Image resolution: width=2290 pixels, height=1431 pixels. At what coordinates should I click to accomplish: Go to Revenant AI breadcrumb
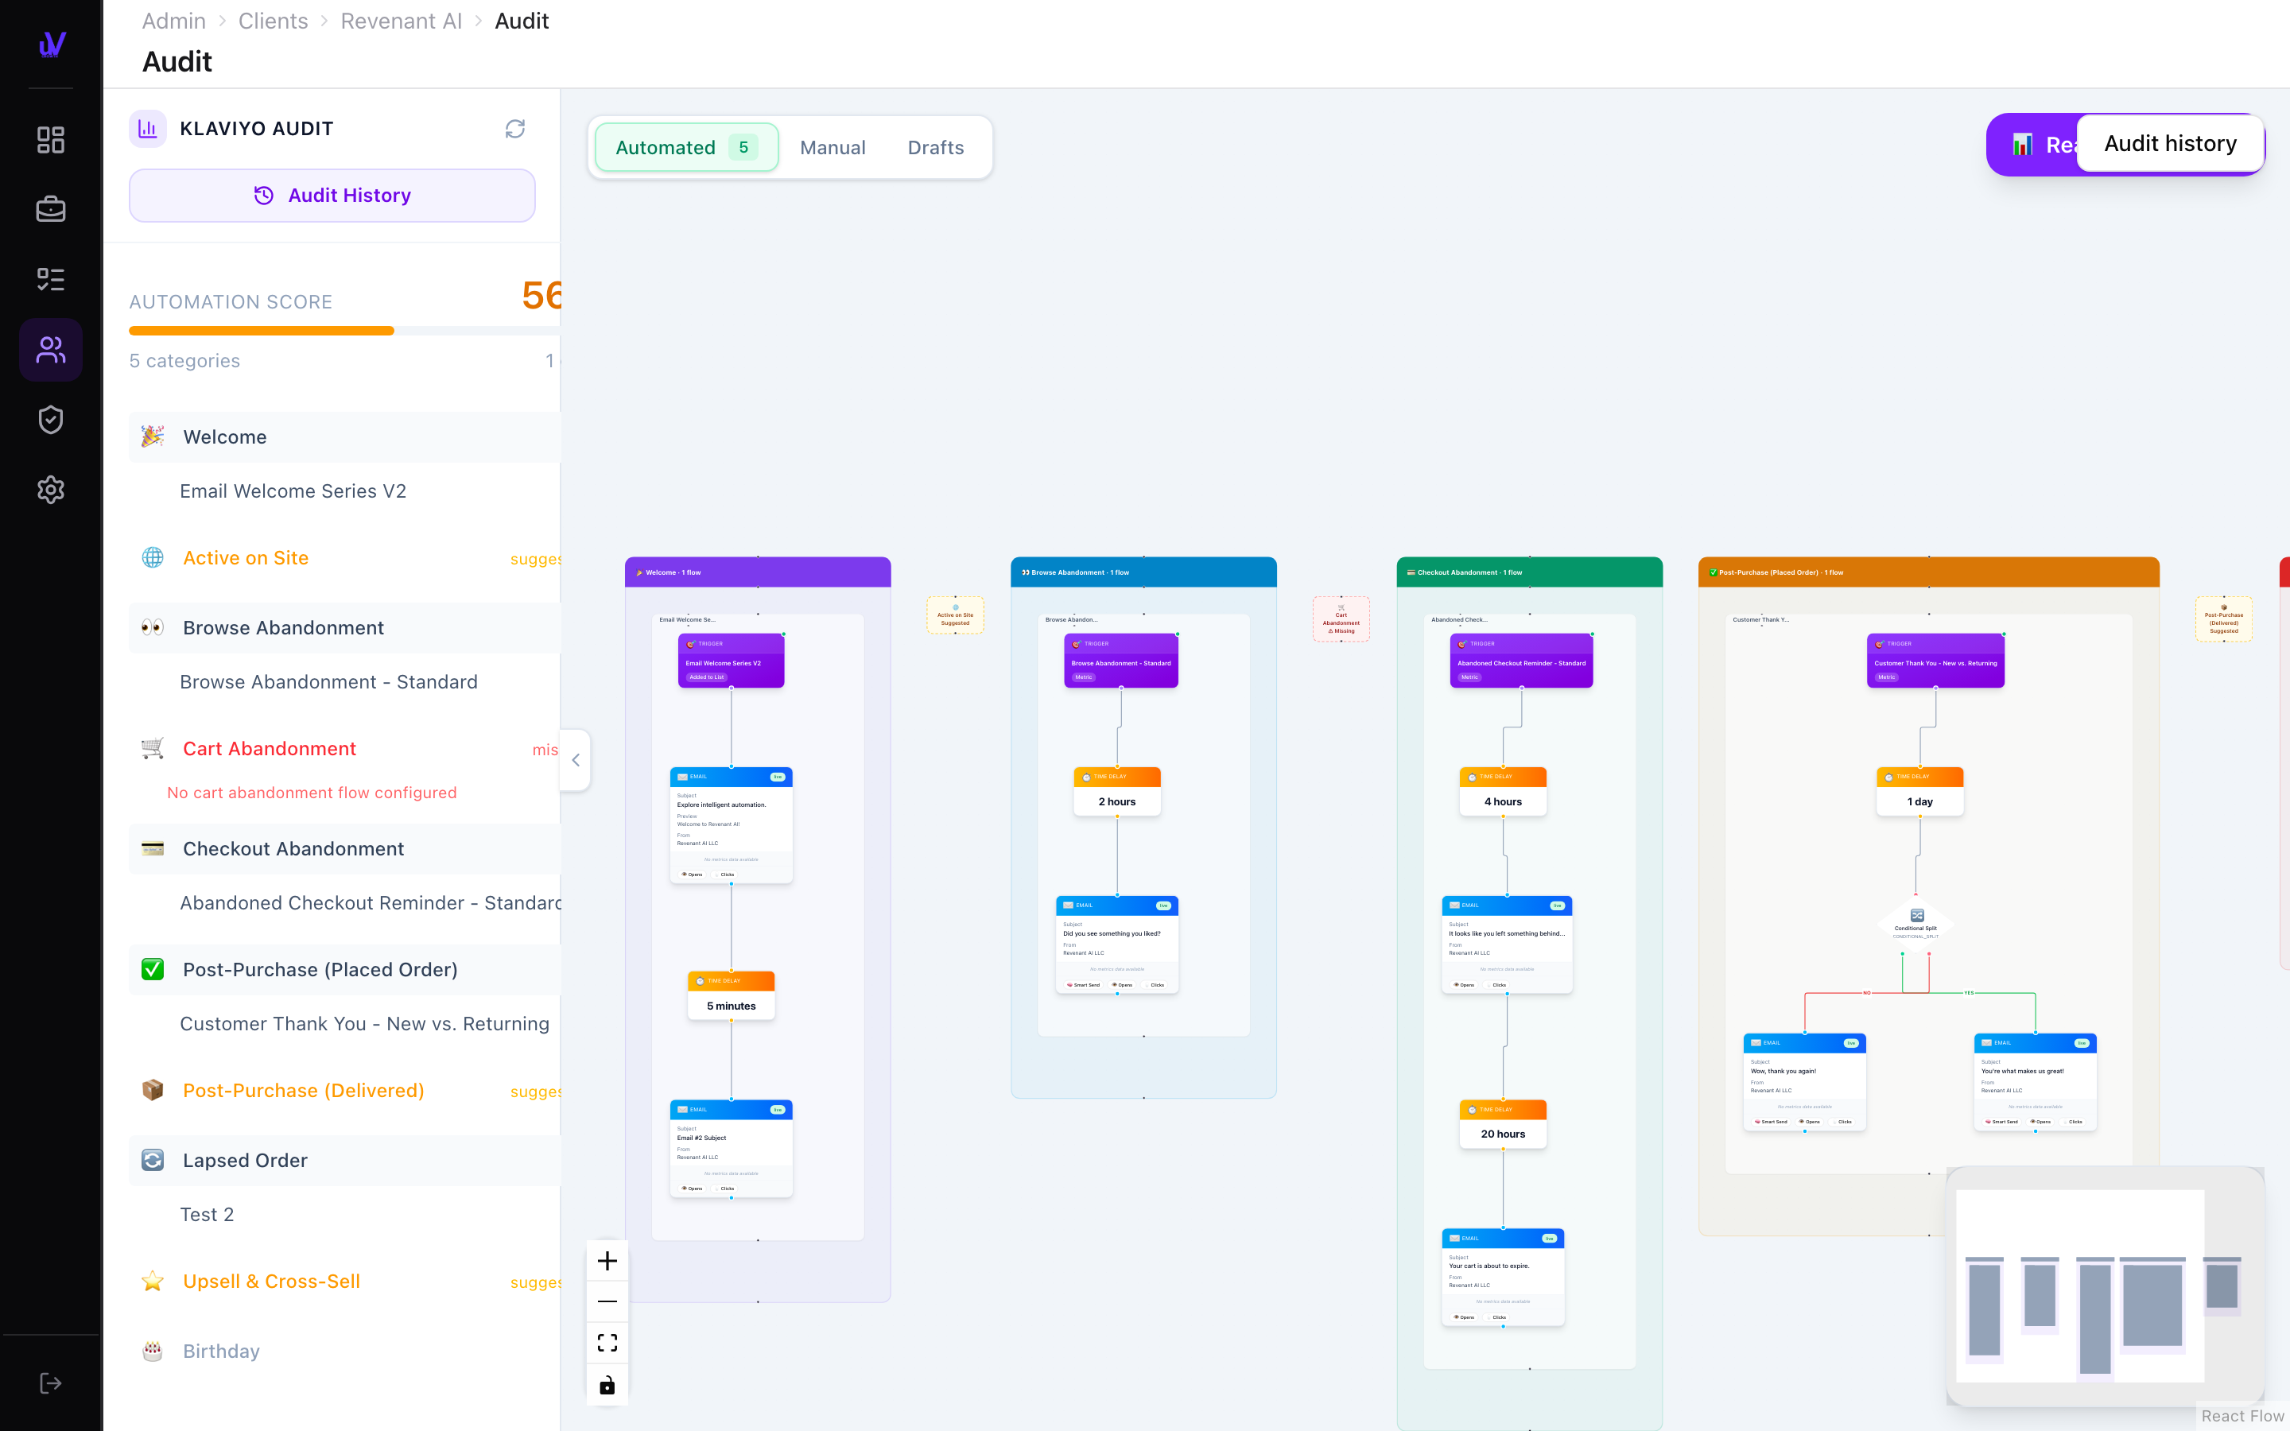pos(402,21)
